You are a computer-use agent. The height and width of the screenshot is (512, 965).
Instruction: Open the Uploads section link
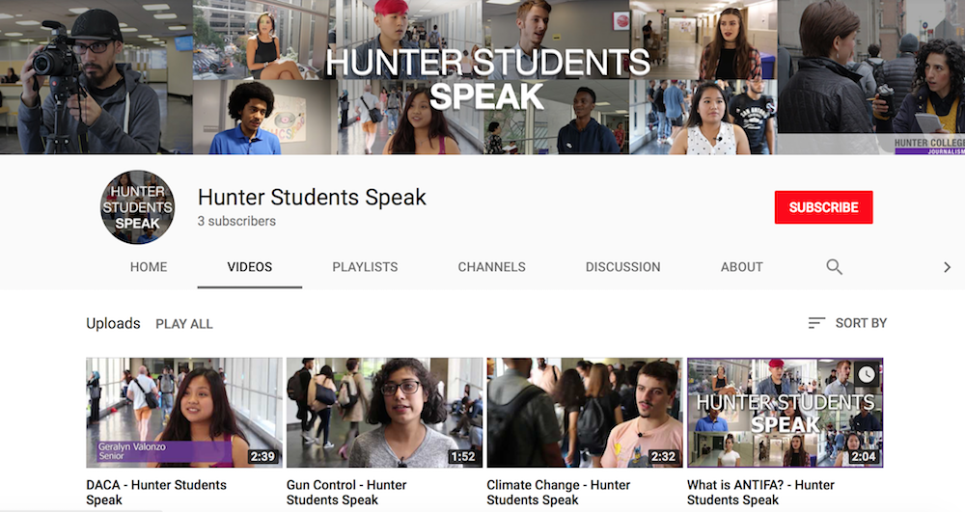click(x=113, y=323)
